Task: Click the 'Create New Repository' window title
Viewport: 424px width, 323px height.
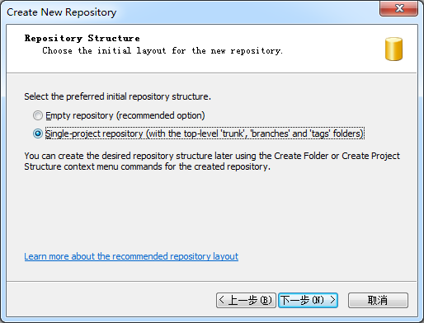Action: click(x=62, y=12)
